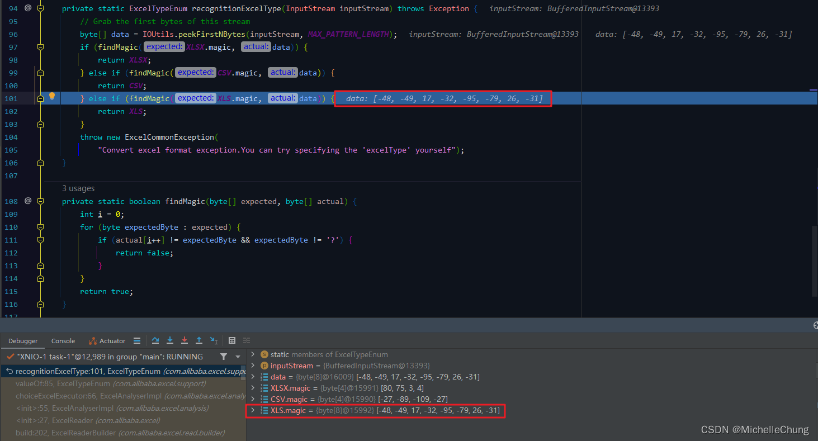This screenshot has width=818, height=441.
Task: Select the build:202 ExcelReaderBuilder stack frame
Action: pyautogui.click(x=123, y=433)
